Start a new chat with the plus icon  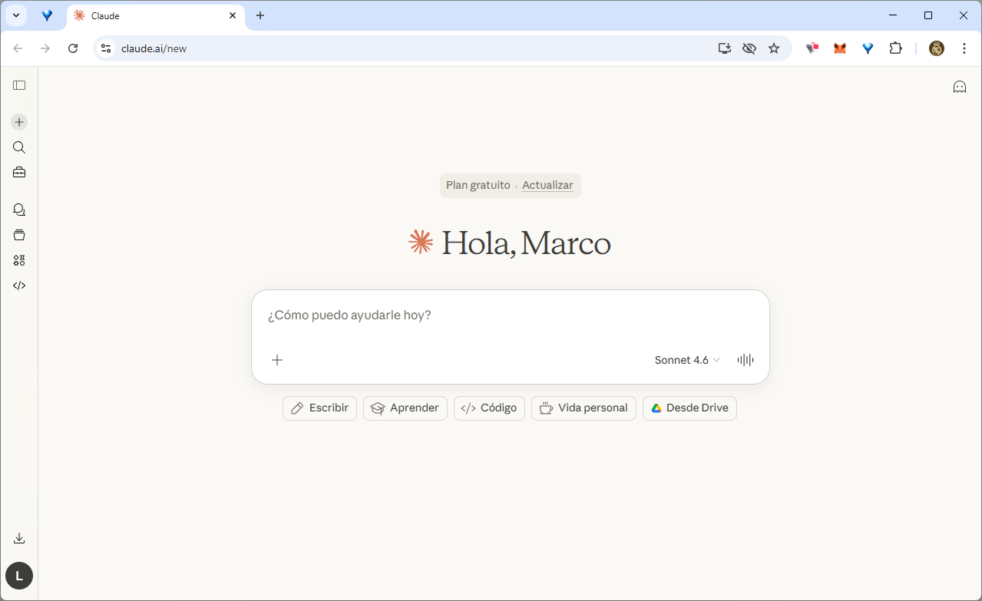pos(19,121)
